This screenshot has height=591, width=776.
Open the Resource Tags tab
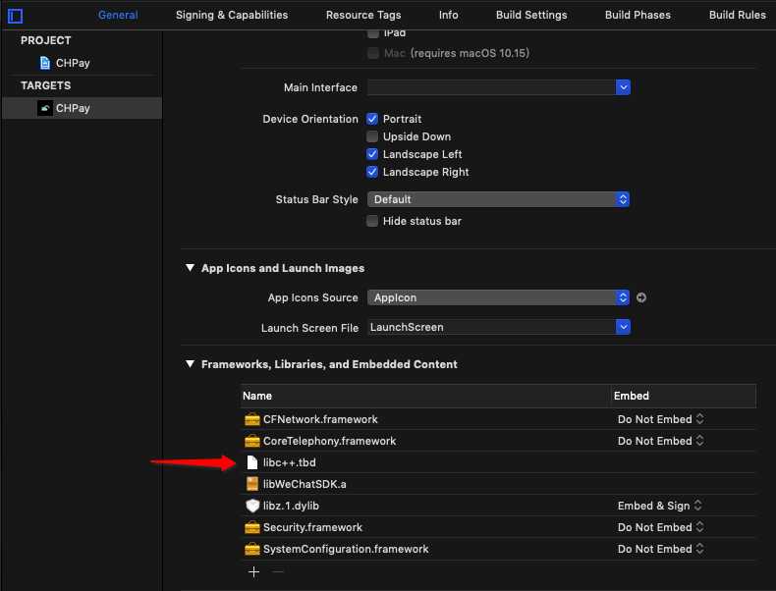363,16
